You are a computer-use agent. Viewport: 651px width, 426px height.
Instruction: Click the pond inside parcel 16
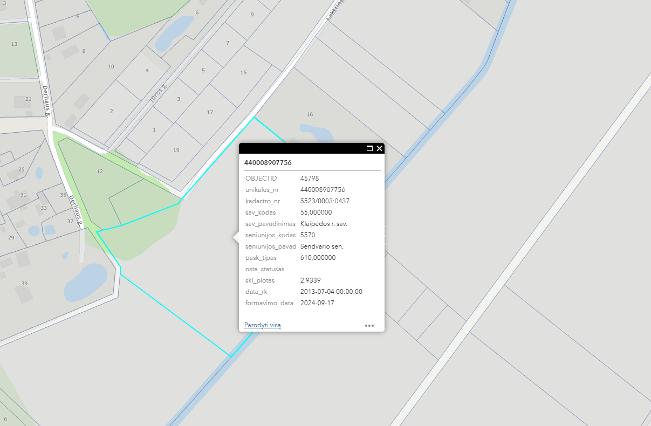pyautogui.click(x=317, y=132)
